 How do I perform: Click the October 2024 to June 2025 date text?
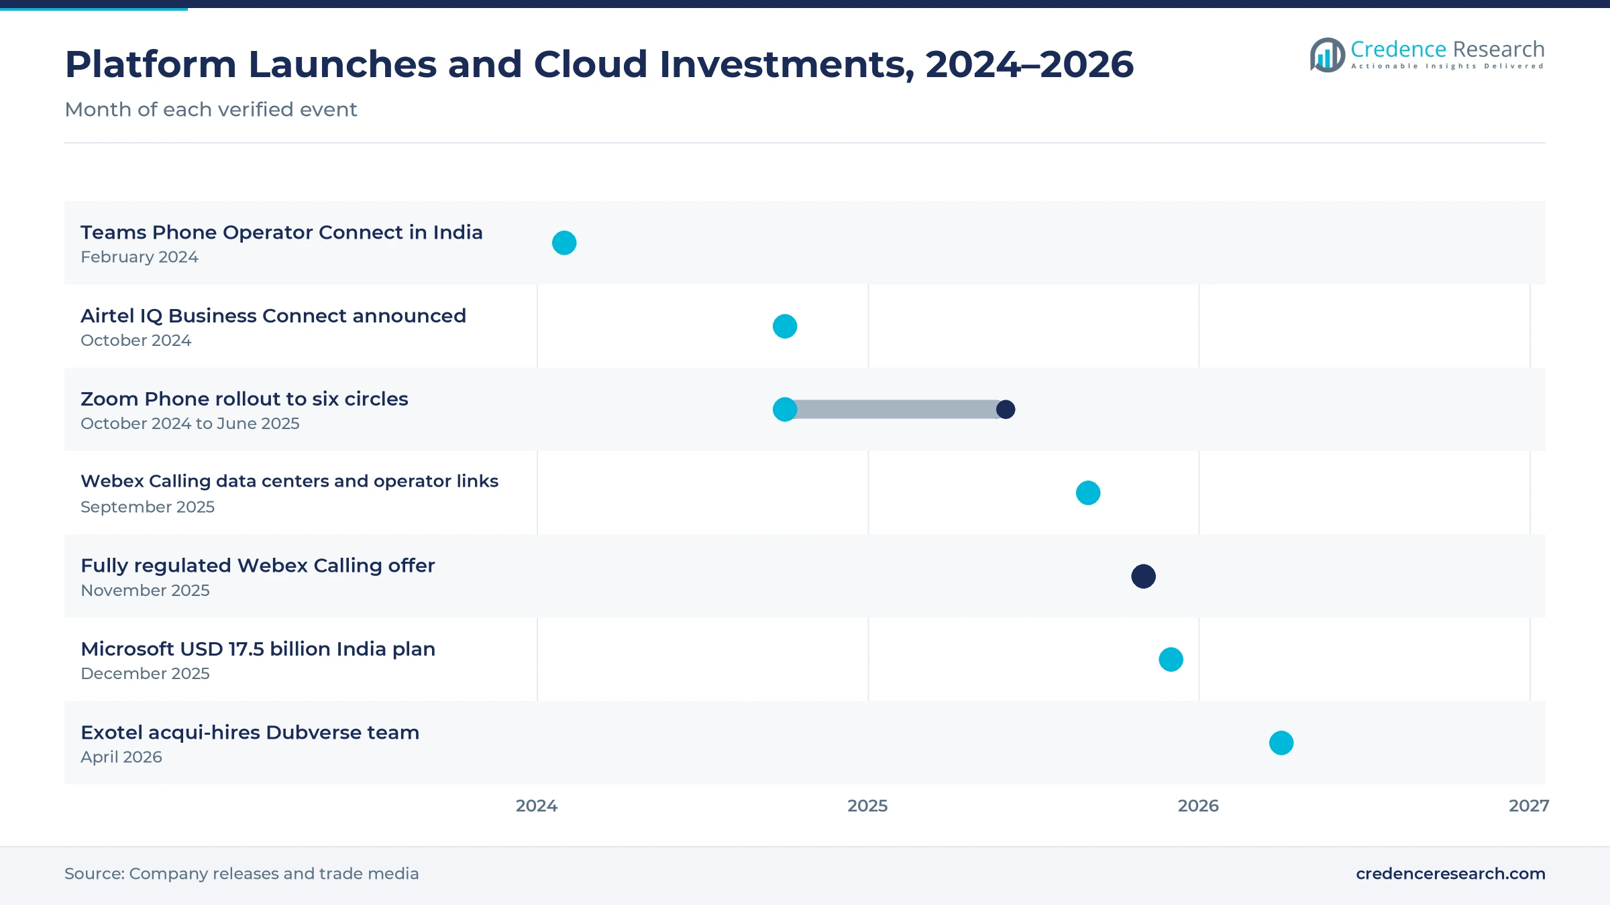[190, 424]
